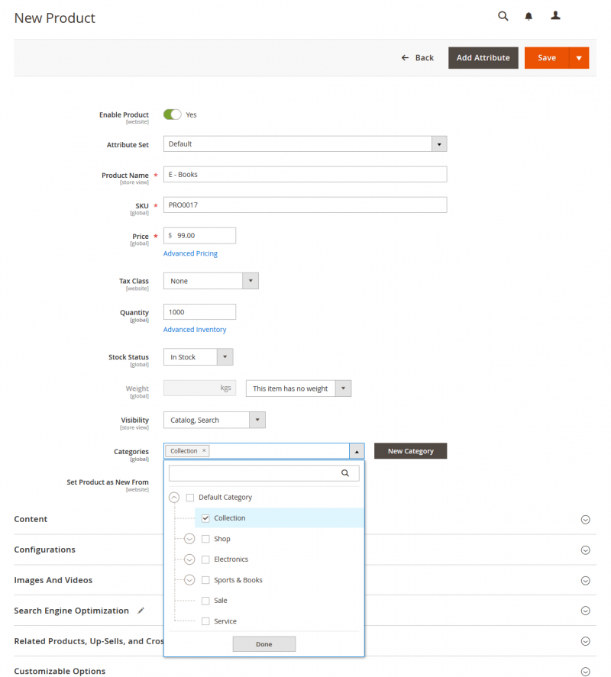Screen dimensions: 611x677
Task: Click the pencil icon next to Search Engine Optimization
Action: pyautogui.click(x=141, y=611)
